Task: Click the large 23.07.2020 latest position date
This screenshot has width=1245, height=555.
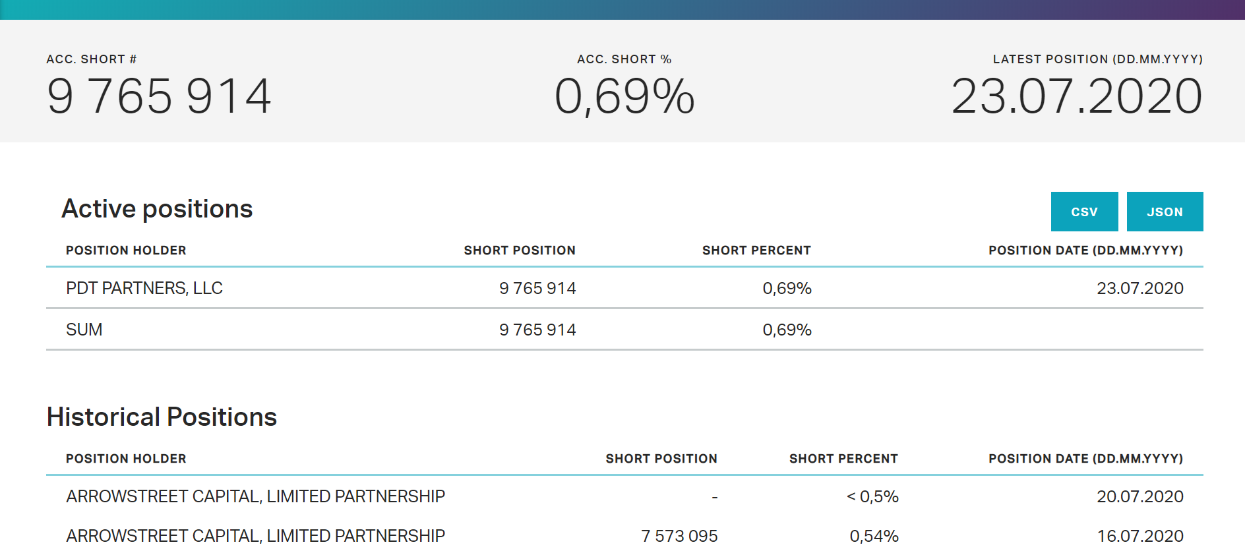Action: (1077, 96)
